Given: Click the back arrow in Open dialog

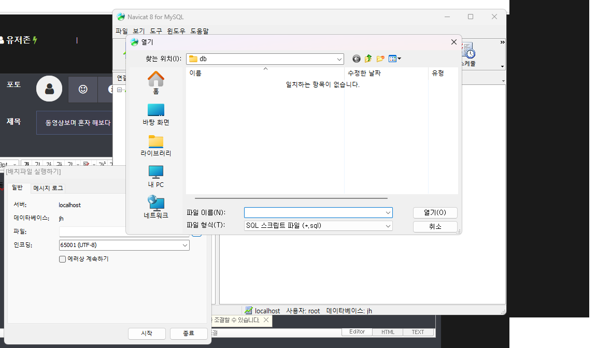Looking at the screenshot, I should coord(357,59).
